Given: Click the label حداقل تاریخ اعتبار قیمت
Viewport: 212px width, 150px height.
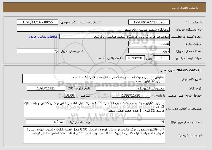Looking at the screenshot, I should click(184, 96).
